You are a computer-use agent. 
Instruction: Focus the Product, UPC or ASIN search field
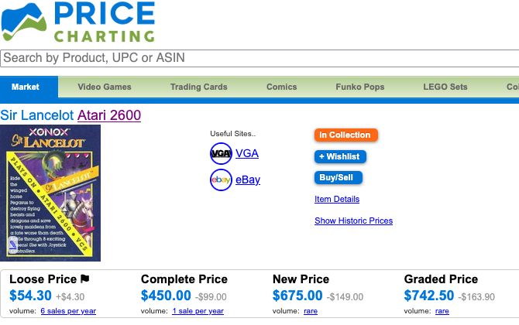click(x=259, y=58)
